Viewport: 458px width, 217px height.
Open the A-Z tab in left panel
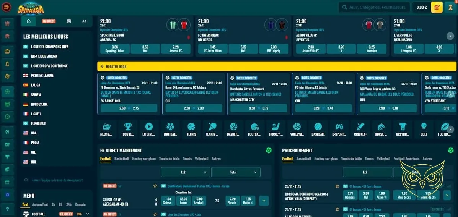click(x=85, y=21)
